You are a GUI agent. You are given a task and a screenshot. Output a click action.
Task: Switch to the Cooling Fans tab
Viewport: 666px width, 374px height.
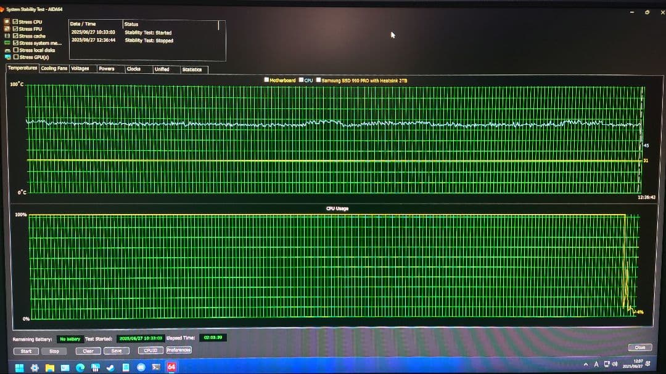pyautogui.click(x=54, y=69)
